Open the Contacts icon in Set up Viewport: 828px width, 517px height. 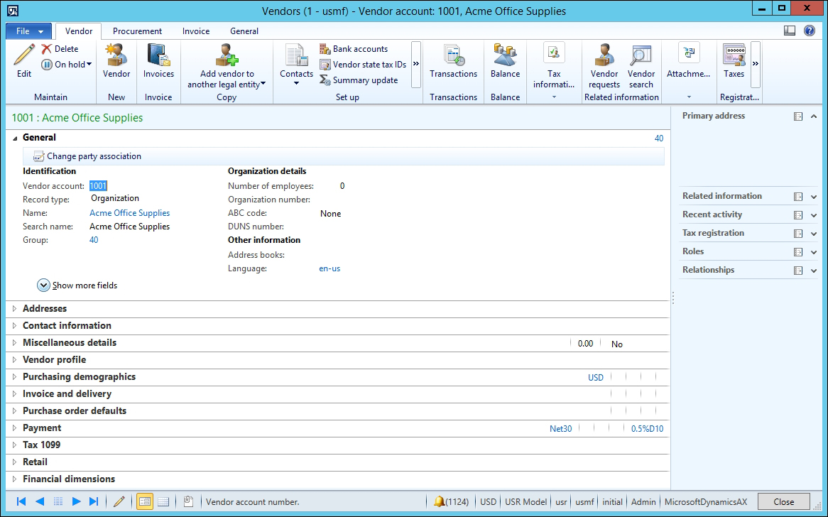pyautogui.click(x=296, y=55)
